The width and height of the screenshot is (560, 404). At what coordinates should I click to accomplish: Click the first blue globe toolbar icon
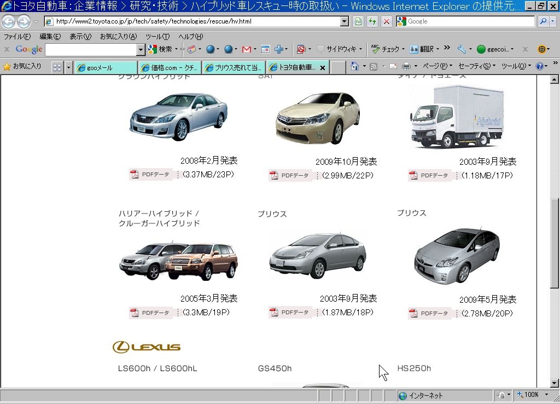coord(211,49)
